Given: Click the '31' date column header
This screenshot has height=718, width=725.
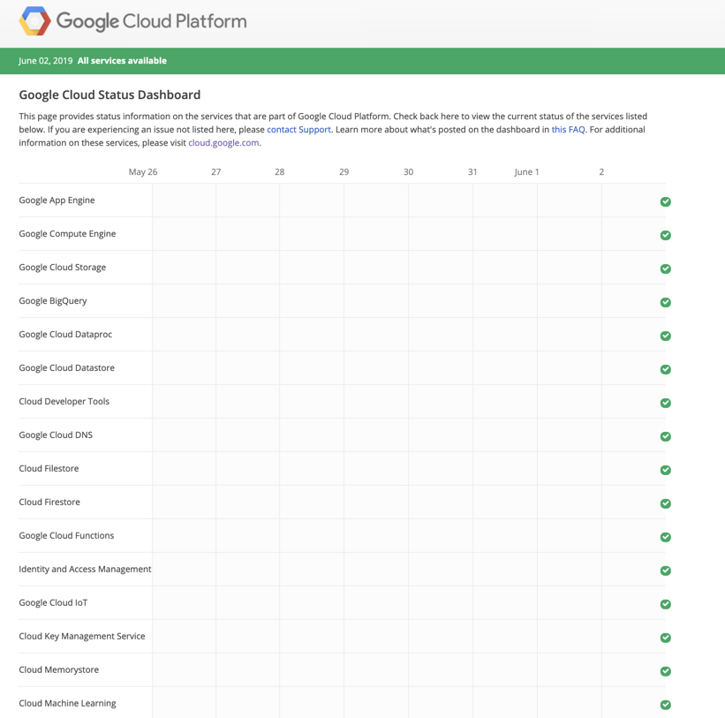Looking at the screenshot, I should tap(472, 172).
